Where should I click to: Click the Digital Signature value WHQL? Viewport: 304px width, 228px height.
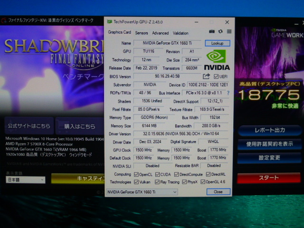213,142
